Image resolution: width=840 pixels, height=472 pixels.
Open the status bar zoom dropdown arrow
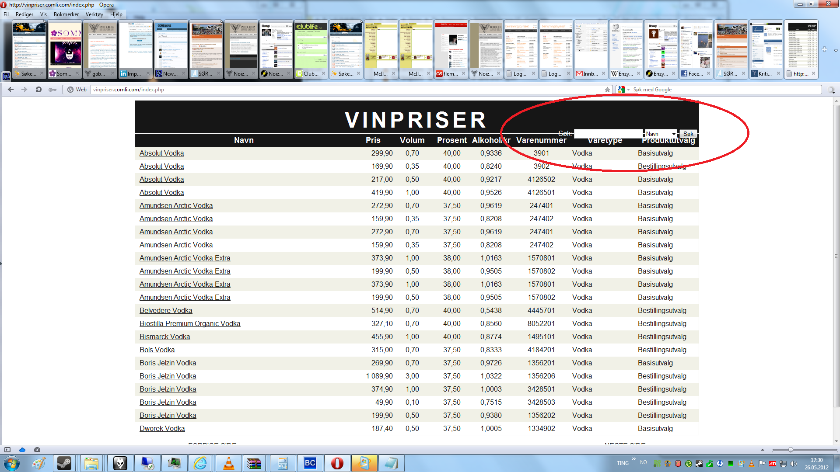pos(763,450)
